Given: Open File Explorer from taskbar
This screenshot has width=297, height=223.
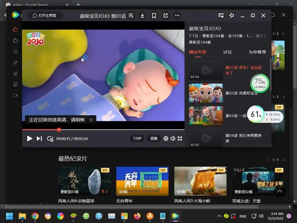Looking at the screenshot, I should [x=22, y=216].
